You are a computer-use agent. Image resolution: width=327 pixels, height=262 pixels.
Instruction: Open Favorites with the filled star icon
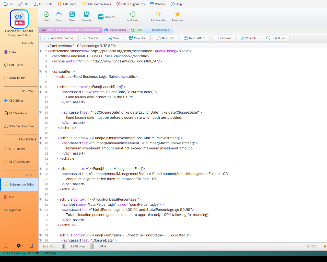point(178,14)
